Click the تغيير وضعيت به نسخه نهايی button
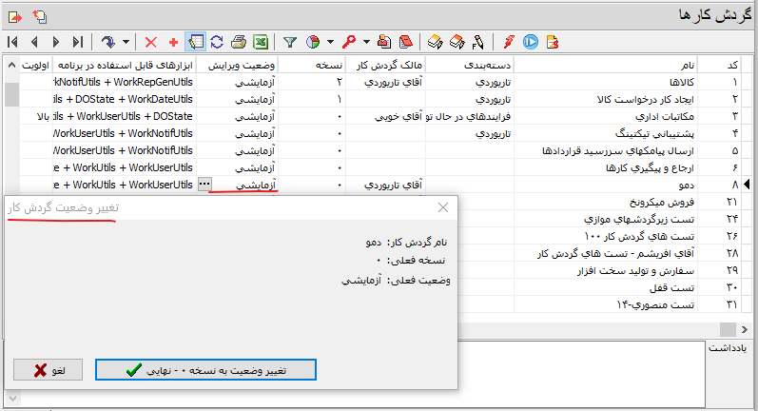The image size is (758, 411). click(x=205, y=370)
